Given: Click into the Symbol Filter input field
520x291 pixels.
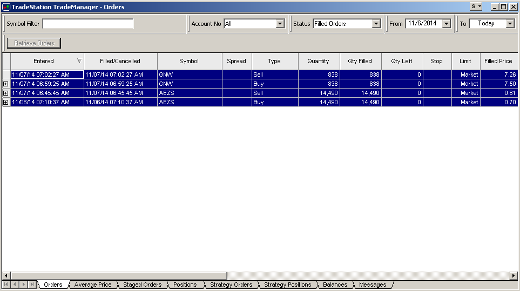Looking at the screenshot, I should 87,24.
